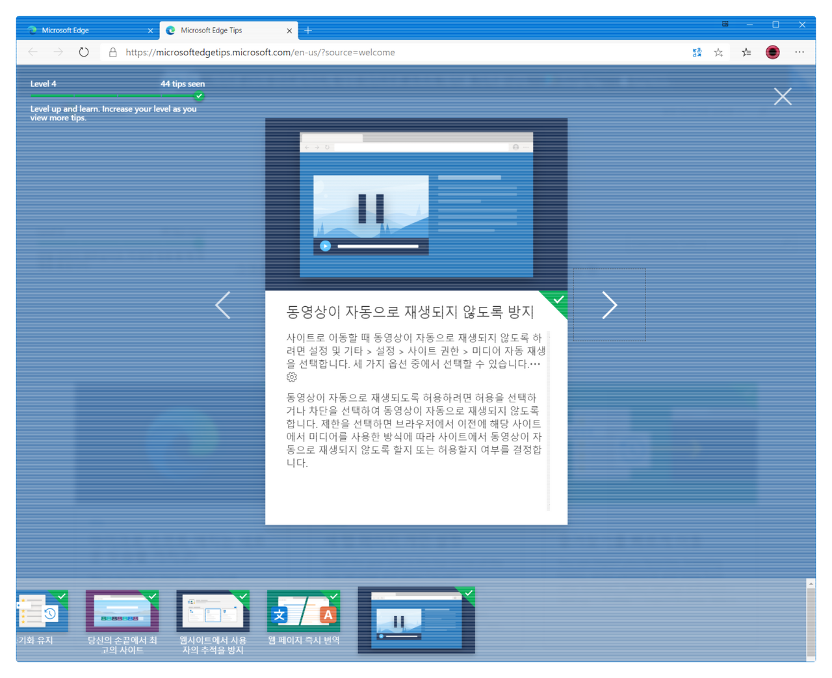Viewport: 832px width, 678px height.
Task: Open a new tab with the plus button
Action: (308, 31)
